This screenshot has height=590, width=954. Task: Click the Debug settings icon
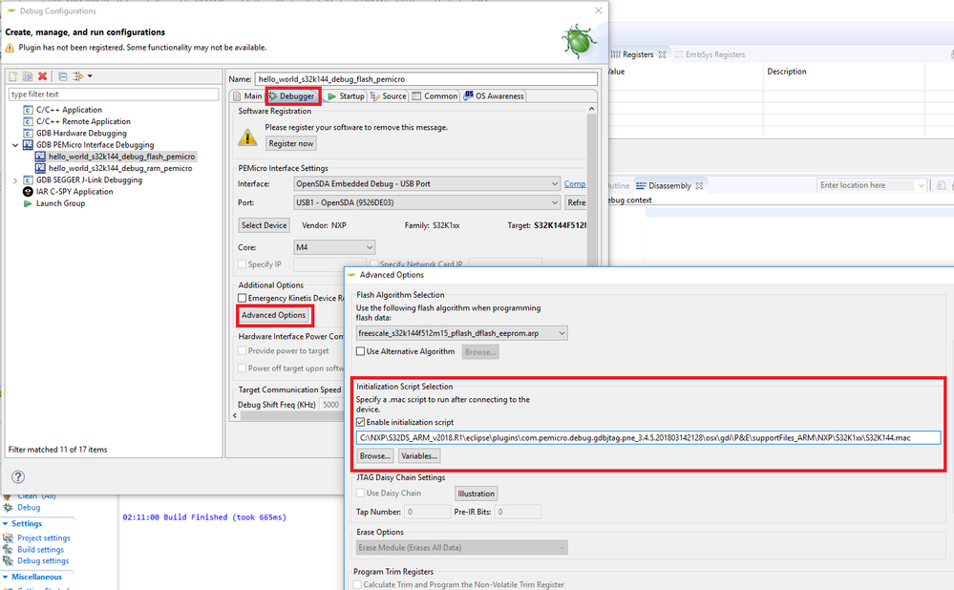pyautogui.click(x=8, y=560)
